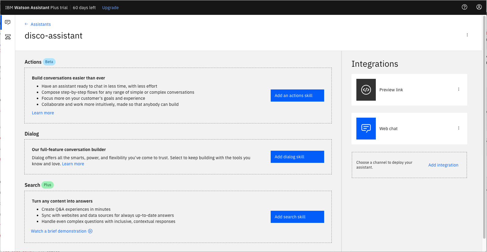Click Add search skill button

pyautogui.click(x=297, y=217)
